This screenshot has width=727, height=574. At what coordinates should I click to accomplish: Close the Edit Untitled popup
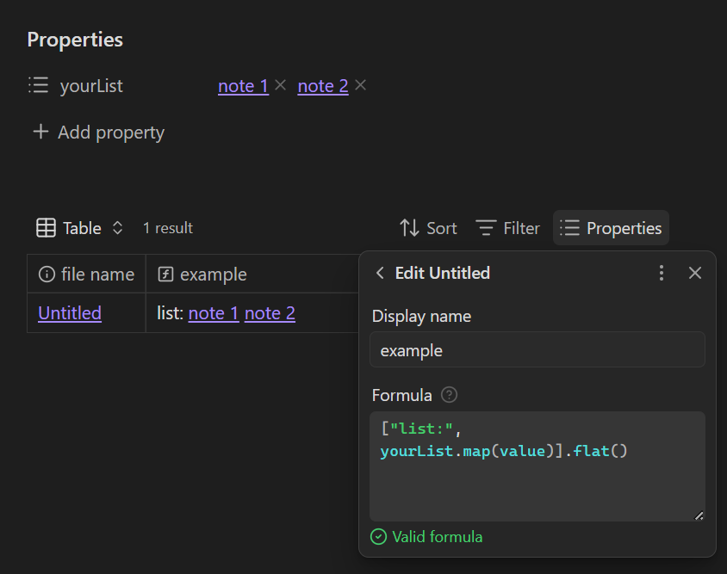coord(695,273)
